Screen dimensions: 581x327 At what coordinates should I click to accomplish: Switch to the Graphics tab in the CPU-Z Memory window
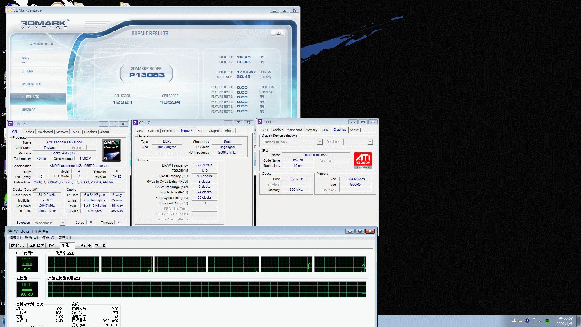point(215,131)
